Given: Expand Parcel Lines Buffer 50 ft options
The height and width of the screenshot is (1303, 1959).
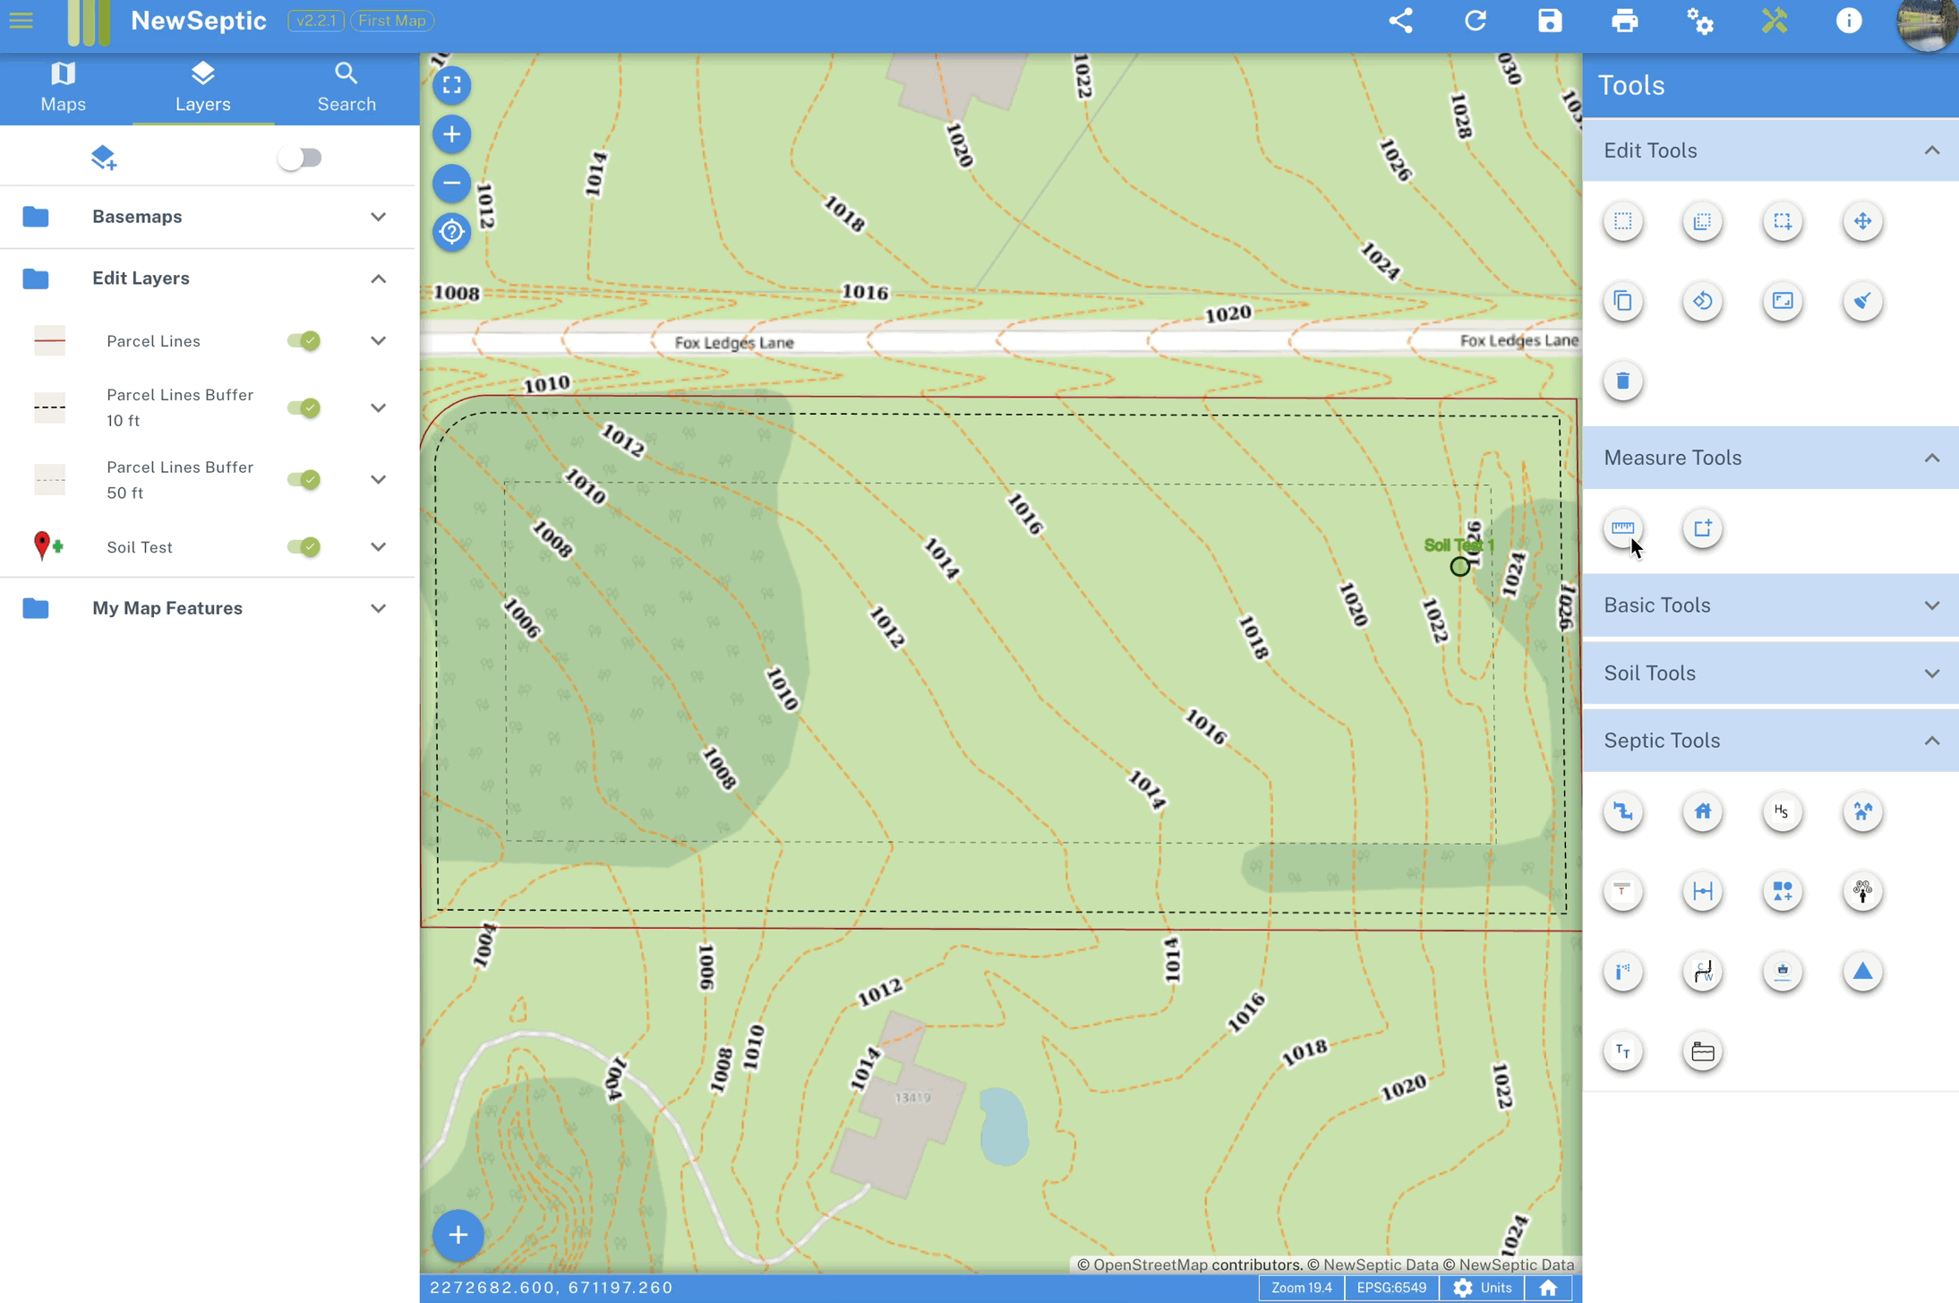Looking at the screenshot, I should [379, 480].
